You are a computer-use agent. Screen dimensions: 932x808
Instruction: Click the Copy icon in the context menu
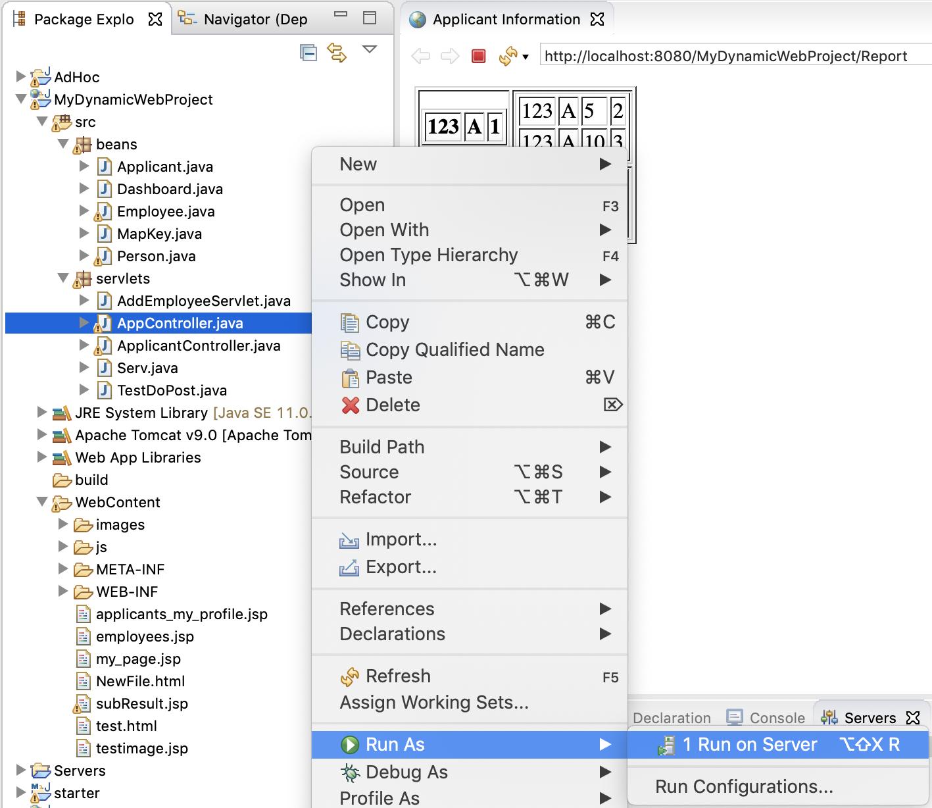click(349, 322)
